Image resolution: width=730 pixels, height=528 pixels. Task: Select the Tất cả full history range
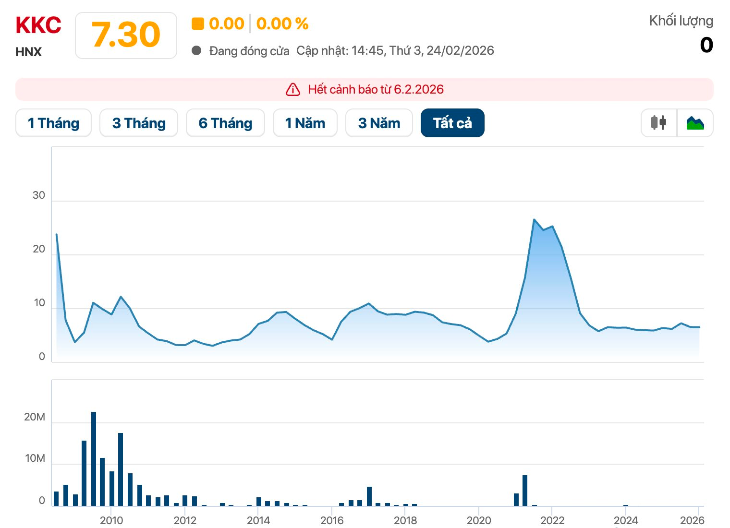452,123
